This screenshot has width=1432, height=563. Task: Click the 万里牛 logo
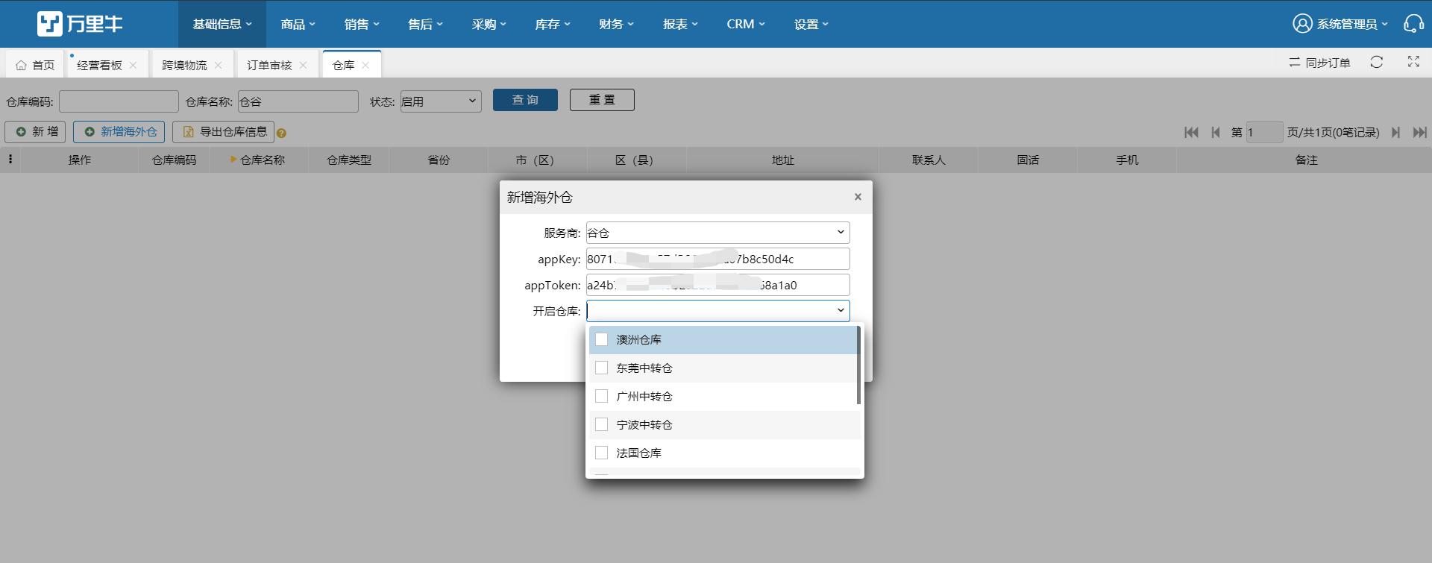point(80,24)
